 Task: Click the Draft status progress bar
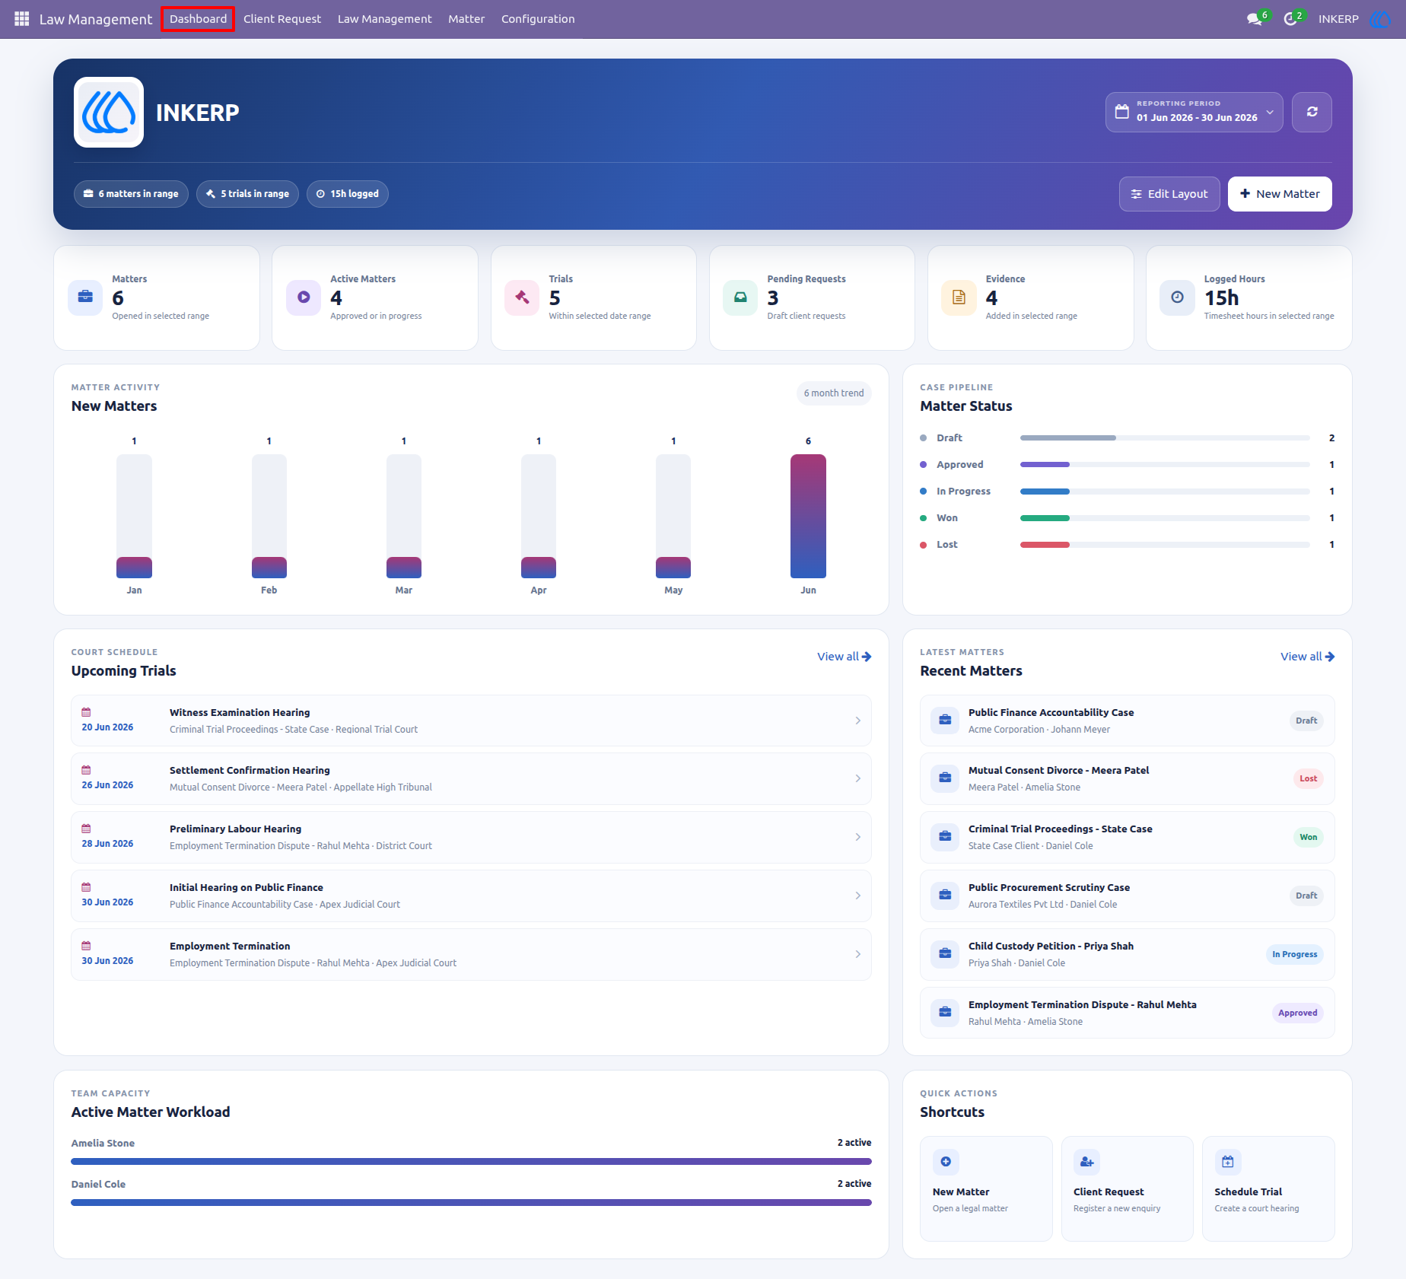(x=1165, y=438)
